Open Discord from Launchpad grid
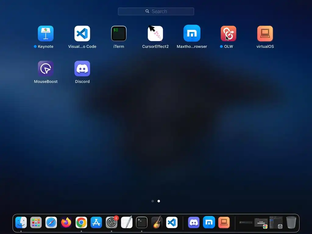This screenshot has height=234, width=312. tap(82, 69)
